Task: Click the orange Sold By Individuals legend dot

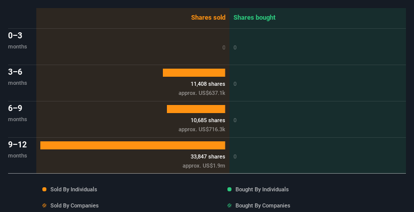Action: 44,189
